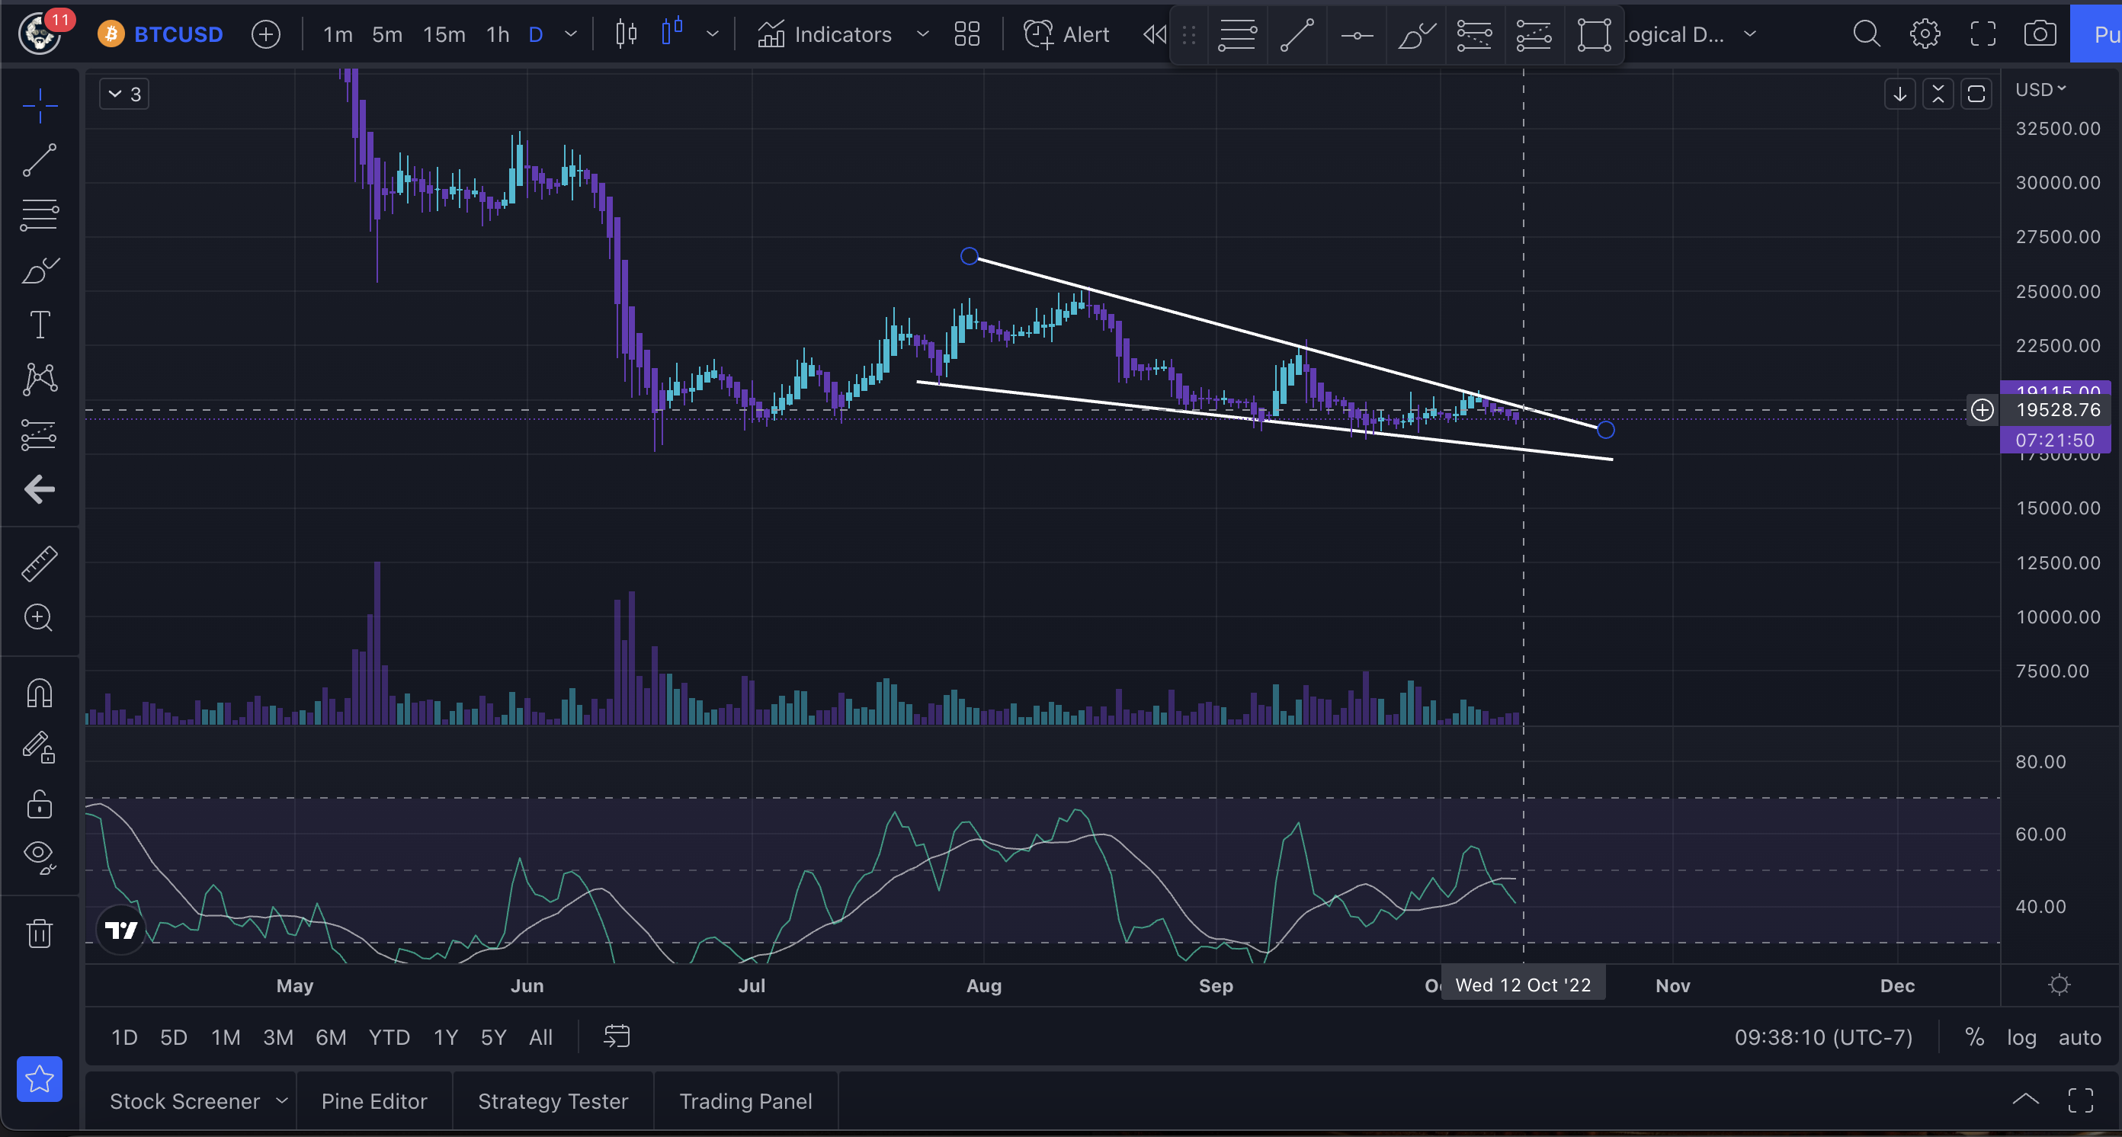Select the trend line tool in left sidebar
This screenshot has width=2122, height=1137.
pyautogui.click(x=40, y=160)
